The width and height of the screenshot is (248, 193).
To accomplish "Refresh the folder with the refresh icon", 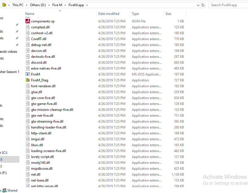I will [x=203, y=5].
